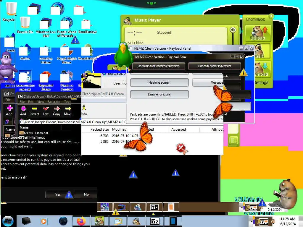The image size is (303, 227).
Task: Select MEMZ-Clean.bat in the file list
Action: coord(34,133)
